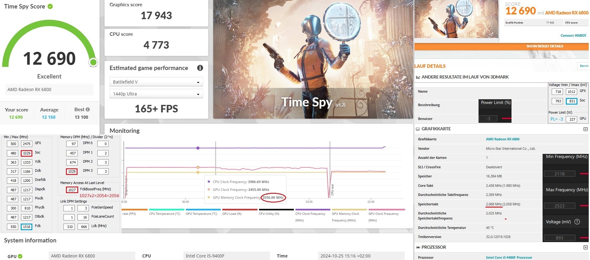The image size is (590, 260).
Task: Toggle the GPU Memory Clock Frequency legend
Action: tap(349, 215)
